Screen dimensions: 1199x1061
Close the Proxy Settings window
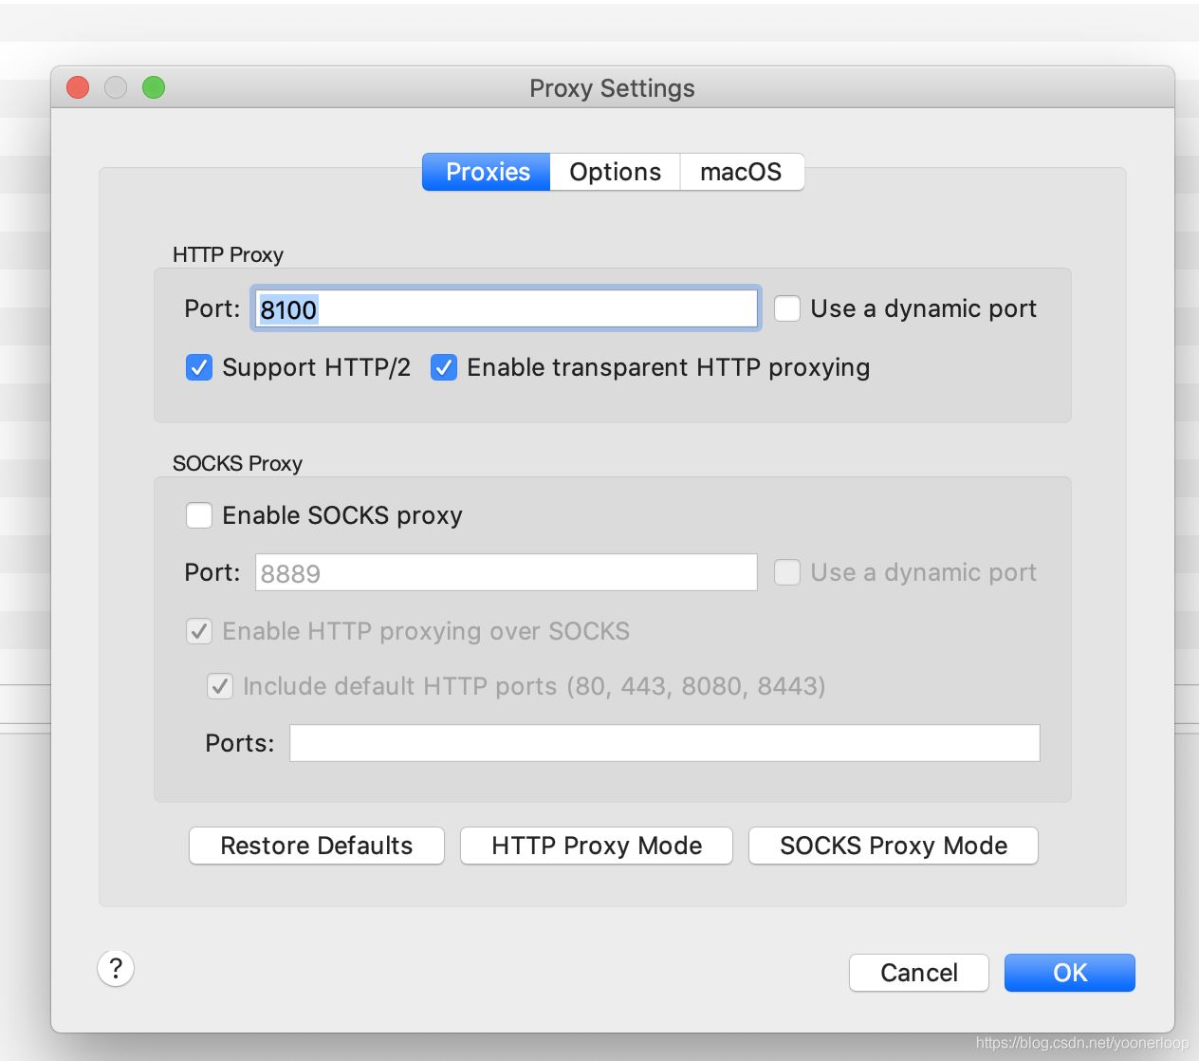pos(78,88)
